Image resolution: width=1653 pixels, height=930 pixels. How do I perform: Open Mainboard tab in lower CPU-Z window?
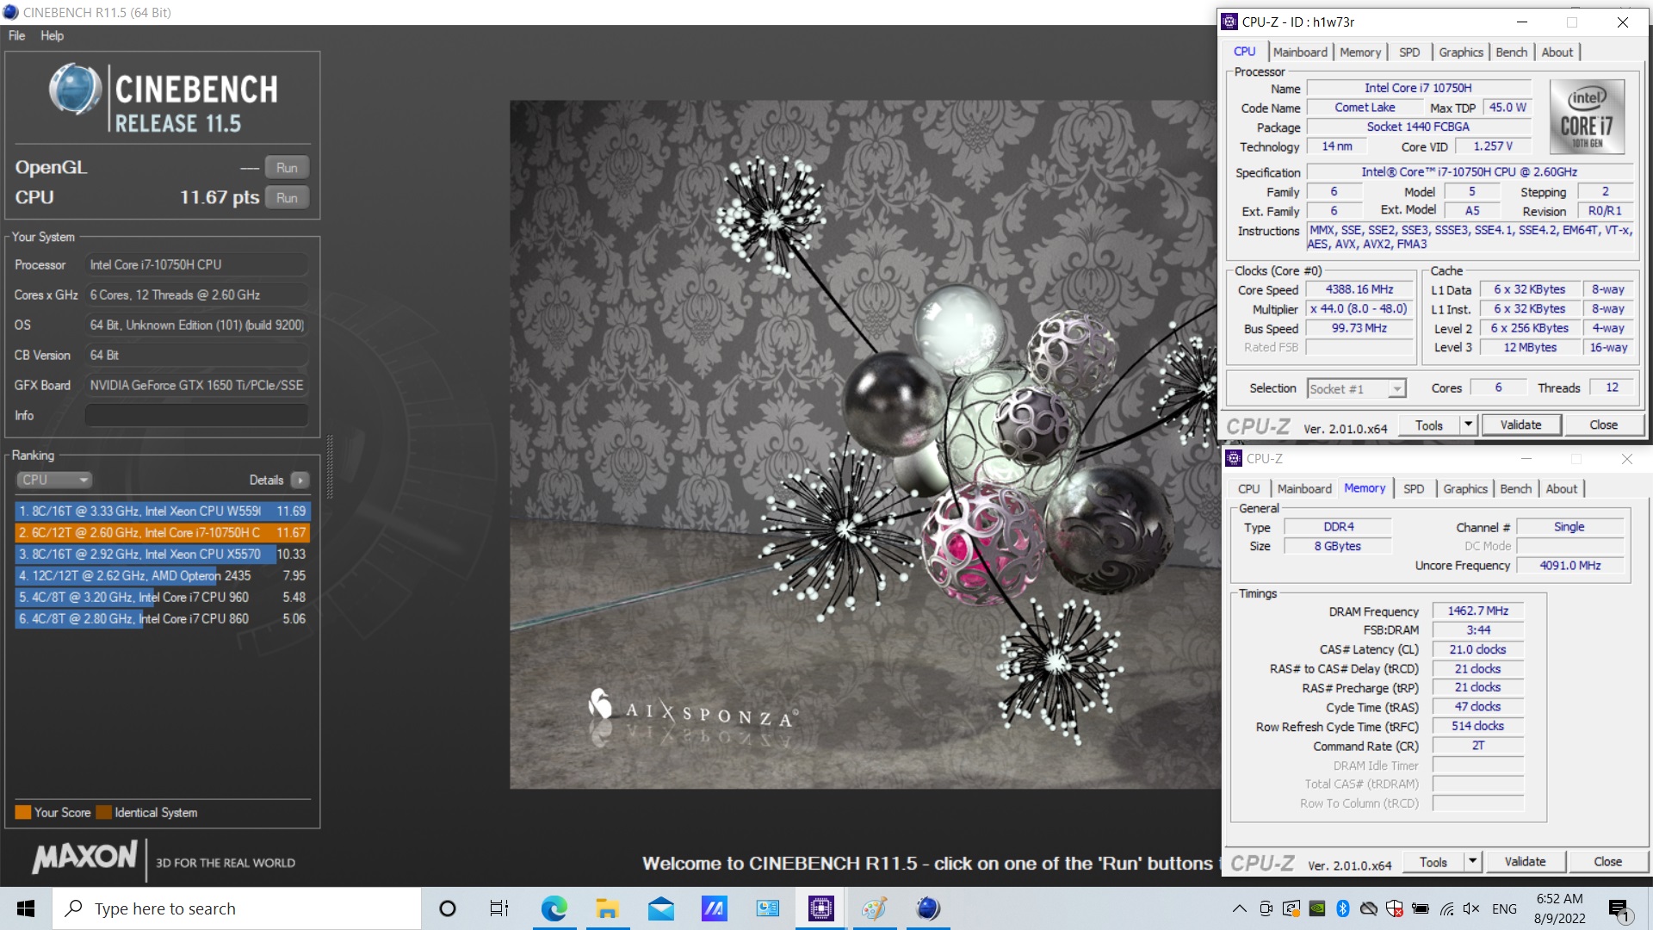(x=1304, y=488)
